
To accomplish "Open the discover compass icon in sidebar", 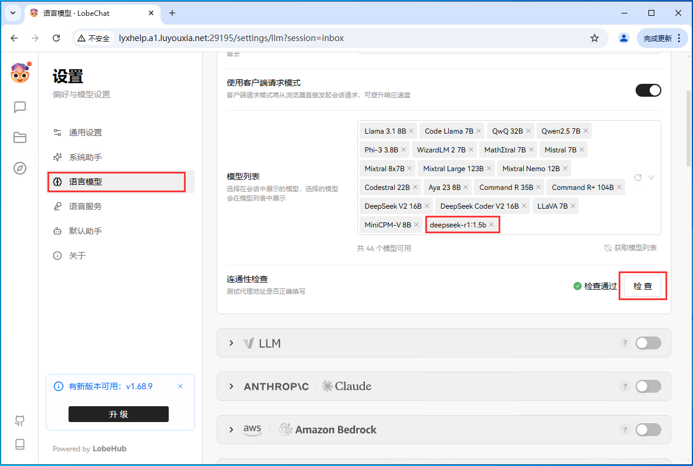I will coord(20,168).
